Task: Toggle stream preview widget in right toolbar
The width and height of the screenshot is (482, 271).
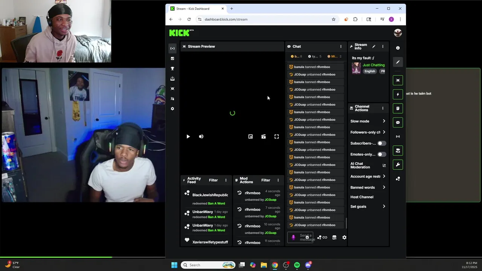Action: click(x=398, y=80)
